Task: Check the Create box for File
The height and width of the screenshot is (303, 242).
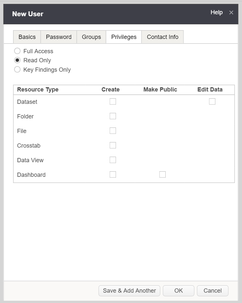Action: (x=113, y=130)
